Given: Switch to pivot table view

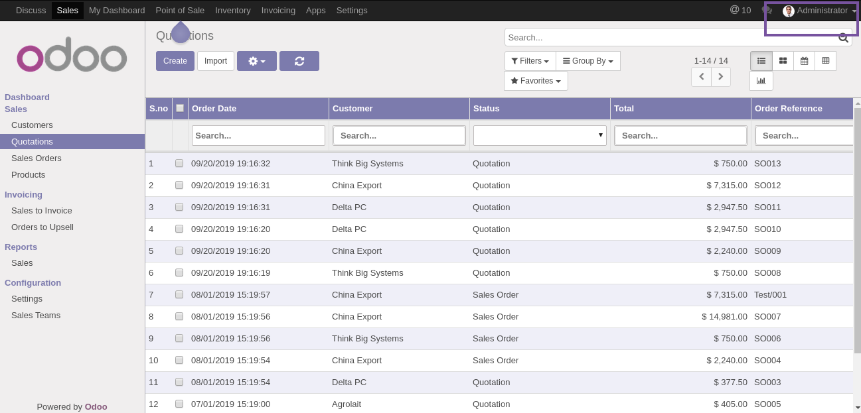Looking at the screenshot, I should point(825,61).
